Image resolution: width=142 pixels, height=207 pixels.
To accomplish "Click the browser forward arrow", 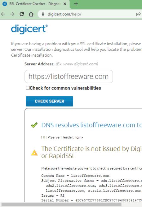I will [x=12, y=14].
